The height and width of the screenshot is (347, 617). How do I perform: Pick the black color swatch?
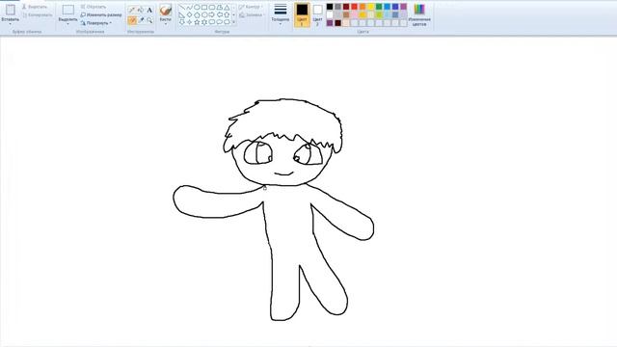330,7
